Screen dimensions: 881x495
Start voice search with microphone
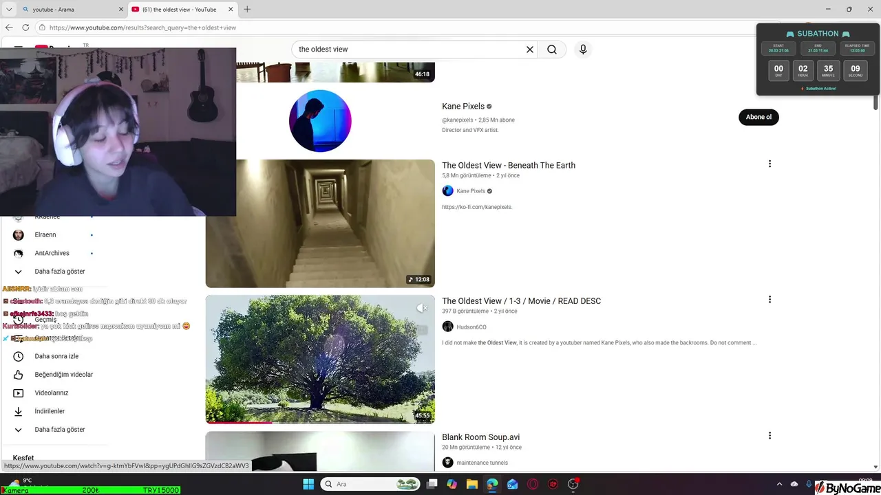[583, 49]
